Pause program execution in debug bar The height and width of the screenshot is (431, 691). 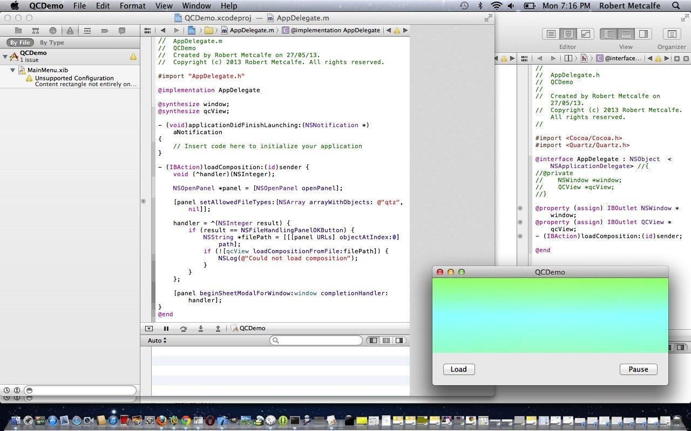click(x=166, y=328)
